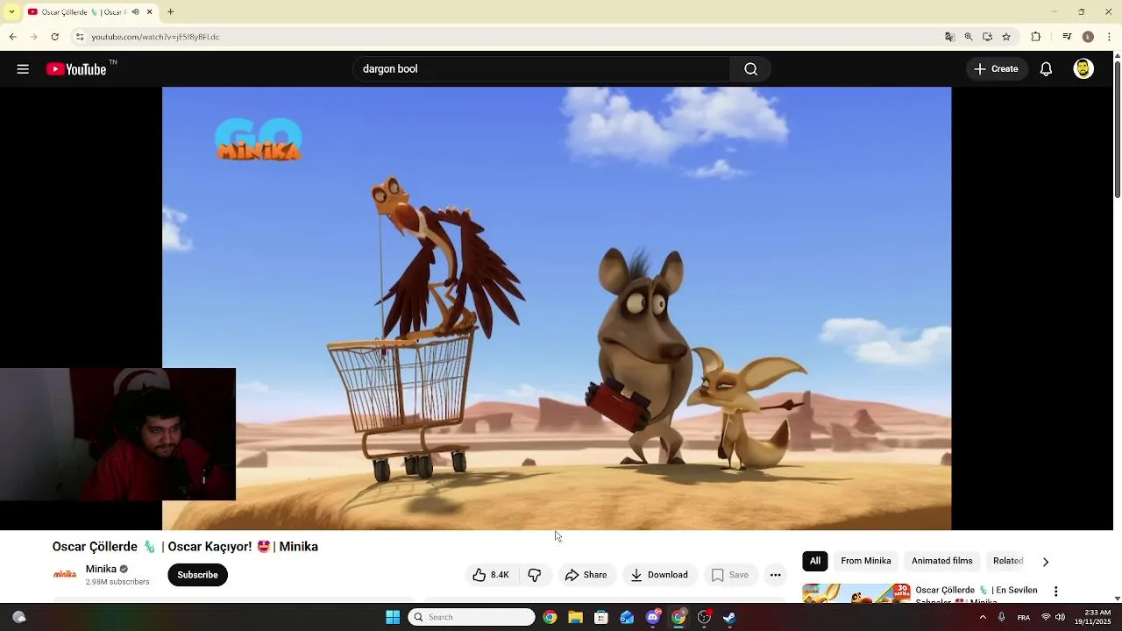This screenshot has width=1122, height=631.
Task: Click the Download button
Action: pos(659,575)
